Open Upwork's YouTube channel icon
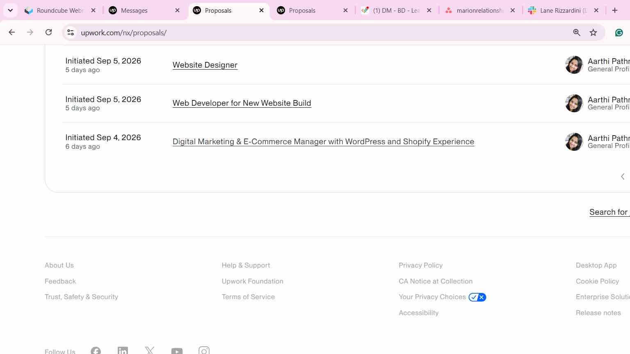This screenshot has height=354, width=630. pos(177,351)
